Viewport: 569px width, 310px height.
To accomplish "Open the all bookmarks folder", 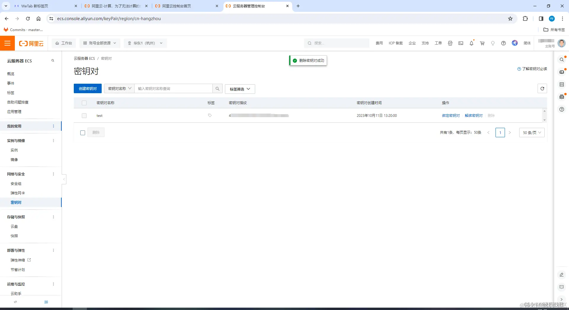I will [554, 30].
